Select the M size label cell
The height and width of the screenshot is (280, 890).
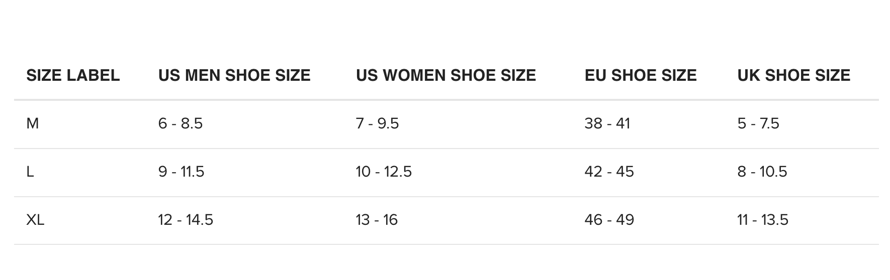tap(33, 123)
